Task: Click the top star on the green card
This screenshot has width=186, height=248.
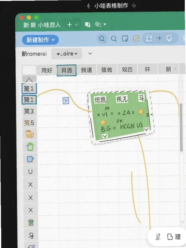Action: [141, 112]
